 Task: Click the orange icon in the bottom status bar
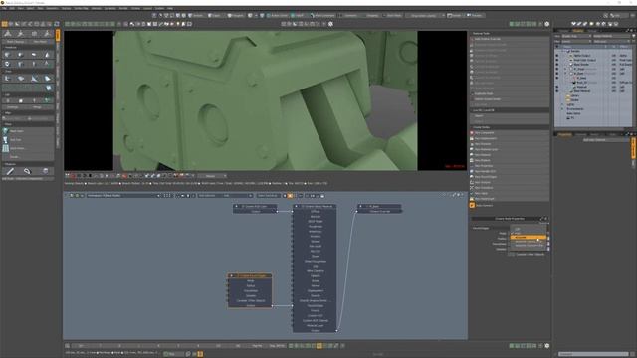coord(200,354)
